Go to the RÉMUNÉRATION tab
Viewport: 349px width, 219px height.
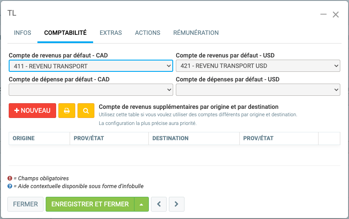click(196, 33)
